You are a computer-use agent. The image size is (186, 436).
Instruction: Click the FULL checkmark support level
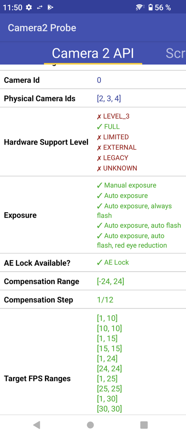pos(108,127)
